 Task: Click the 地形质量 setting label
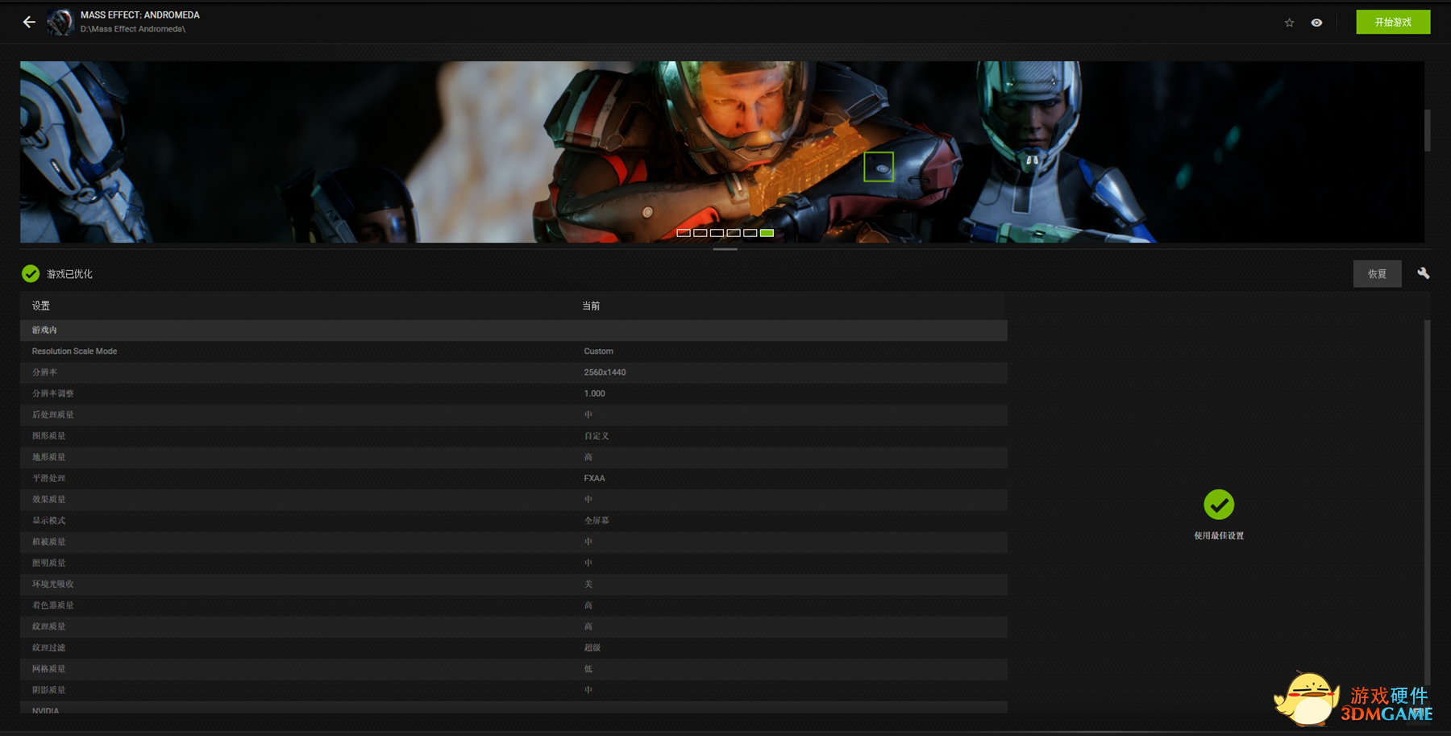pyautogui.click(x=49, y=457)
